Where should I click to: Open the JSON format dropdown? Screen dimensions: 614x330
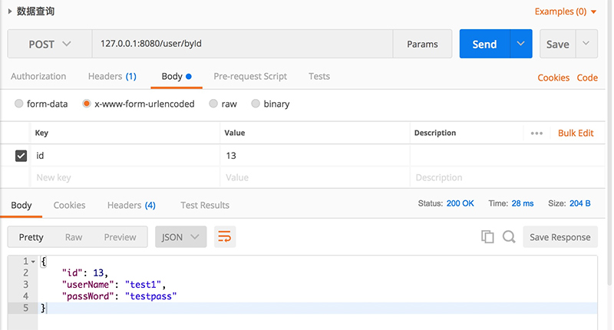coord(180,237)
